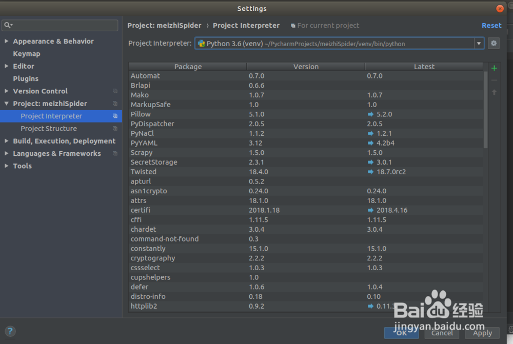513x344 pixels.
Task: Click the minus uninstall package icon
Action: [x=494, y=80]
